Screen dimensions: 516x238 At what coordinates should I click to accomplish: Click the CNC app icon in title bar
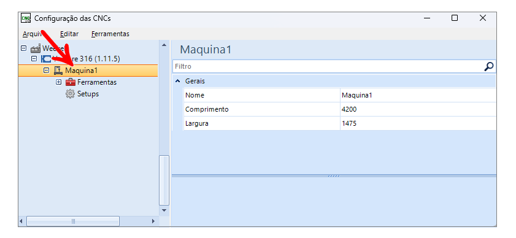[x=26, y=18]
